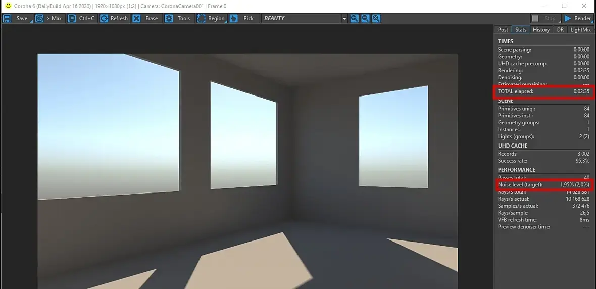Click the 'Geometry groups:' label
The height and width of the screenshot is (289, 596).
(x=519, y=122)
